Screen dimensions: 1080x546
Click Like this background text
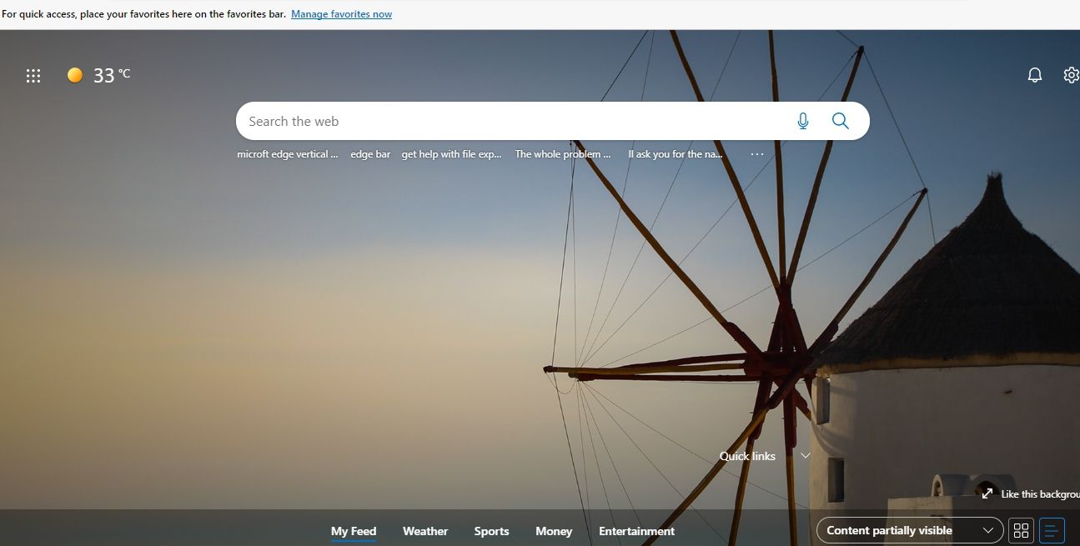pos(1040,494)
